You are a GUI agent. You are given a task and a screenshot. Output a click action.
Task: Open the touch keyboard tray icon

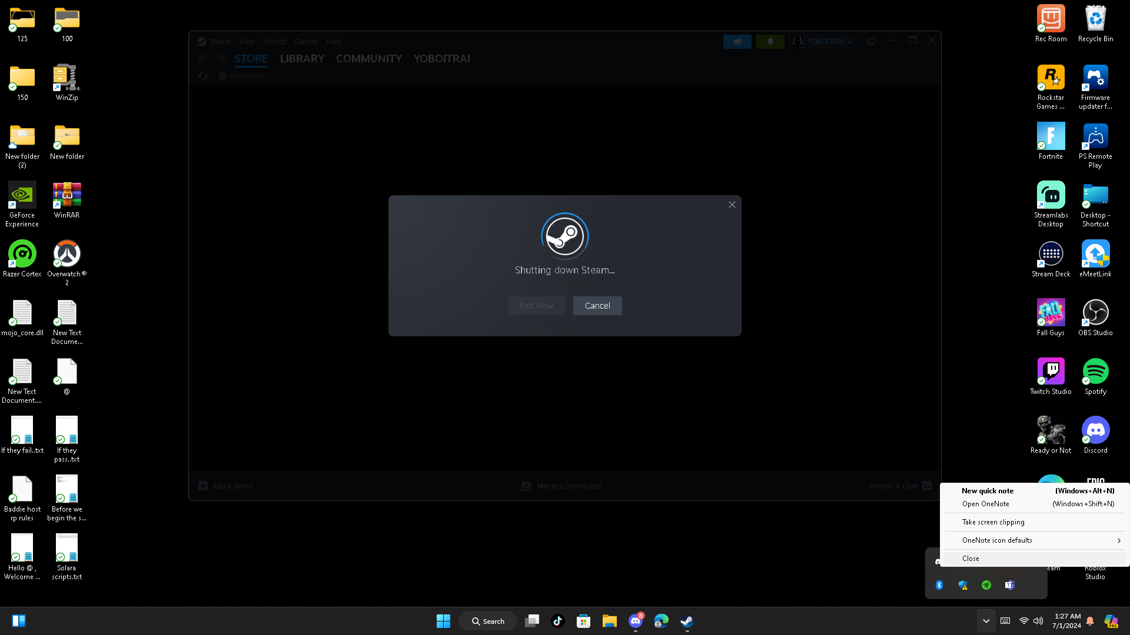(1005, 621)
